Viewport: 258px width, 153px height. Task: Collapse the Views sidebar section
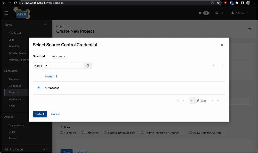tap(44, 25)
